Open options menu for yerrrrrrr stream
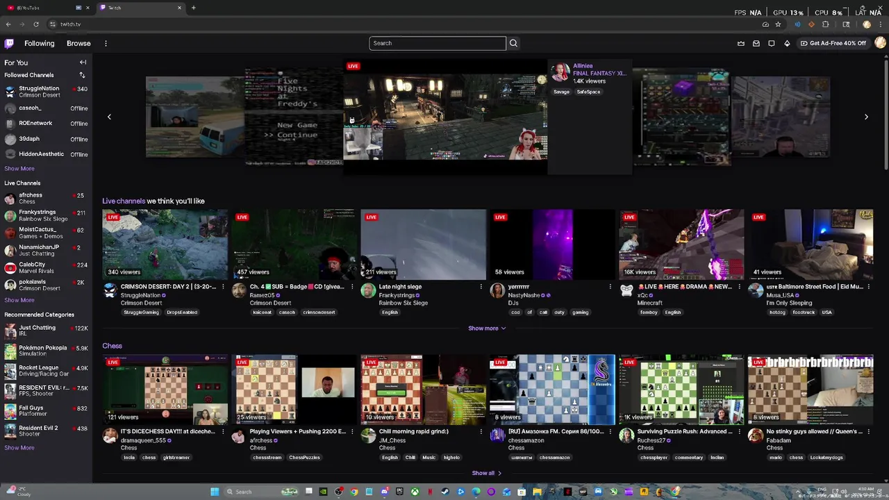This screenshot has height=500, width=889. click(610, 287)
